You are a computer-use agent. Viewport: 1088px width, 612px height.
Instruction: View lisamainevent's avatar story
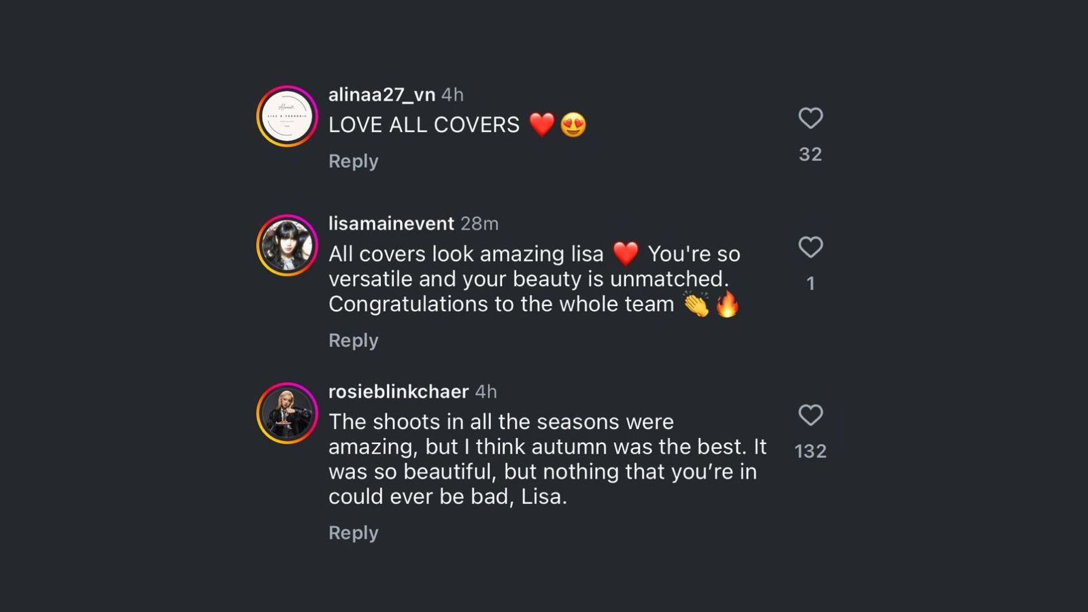[x=287, y=245]
